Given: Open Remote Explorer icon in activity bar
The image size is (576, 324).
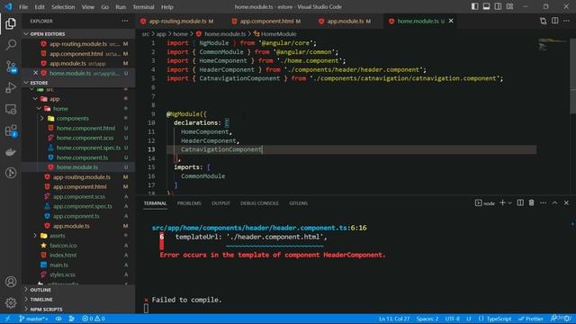Looking at the screenshot, I should pos(11,109).
